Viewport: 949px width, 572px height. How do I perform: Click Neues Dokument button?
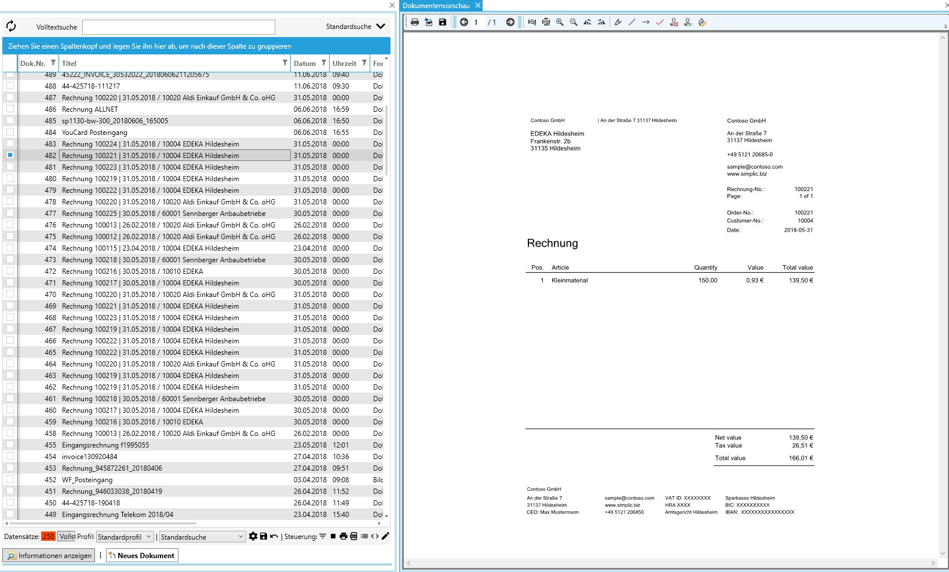click(x=142, y=555)
